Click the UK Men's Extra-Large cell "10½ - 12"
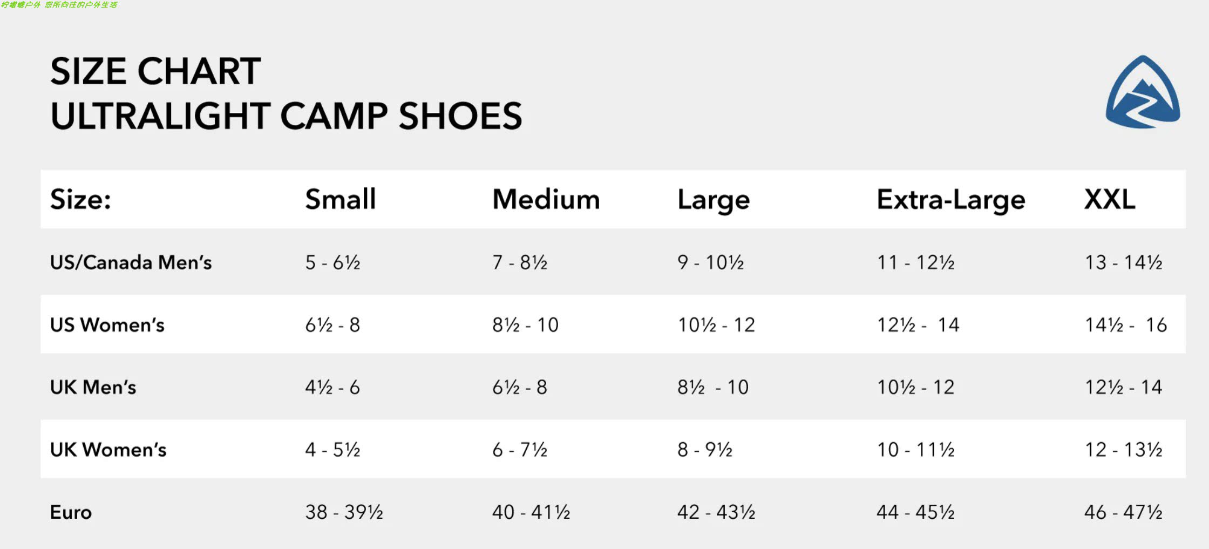The image size is (1209, 549). pos(915,387)
